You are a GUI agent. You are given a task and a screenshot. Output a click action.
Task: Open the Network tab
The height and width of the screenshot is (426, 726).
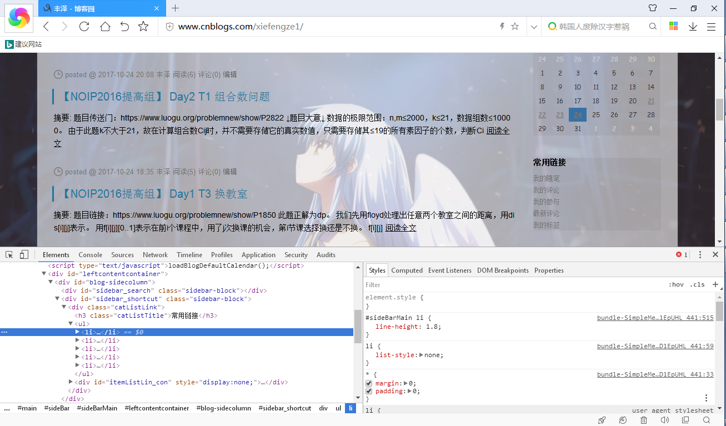(155, 255)
